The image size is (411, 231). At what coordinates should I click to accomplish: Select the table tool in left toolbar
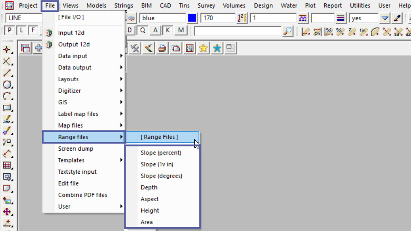(x=7, y=165)
